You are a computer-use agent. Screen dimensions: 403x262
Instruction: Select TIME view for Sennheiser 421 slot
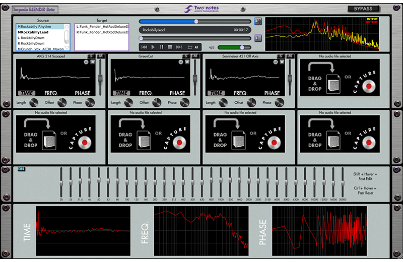(216, 93)
